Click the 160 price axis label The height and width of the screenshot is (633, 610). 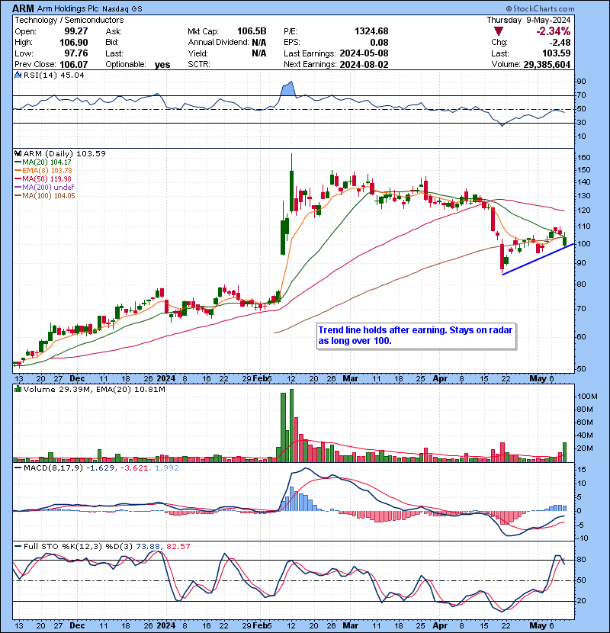point(584,158)
